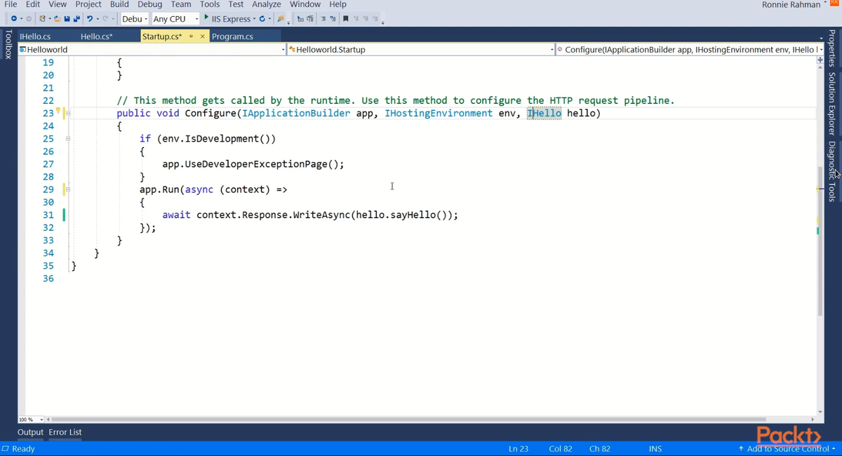Click the Find in Files toolbar icon
This screenshot has height=456, width=842.
click(x=281, y=18)
